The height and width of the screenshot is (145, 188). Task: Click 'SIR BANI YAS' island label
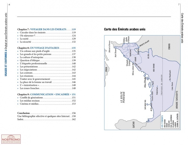pyautogui.click(x=145, y=105)
